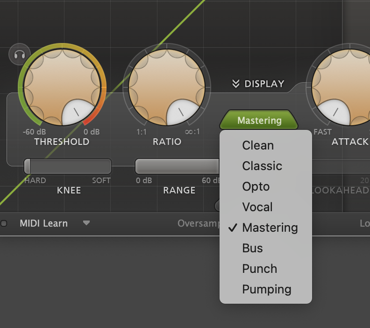Toggle the headphone audition icon
The height and width of the screenshot is (328, 370).
pos(20,55)
